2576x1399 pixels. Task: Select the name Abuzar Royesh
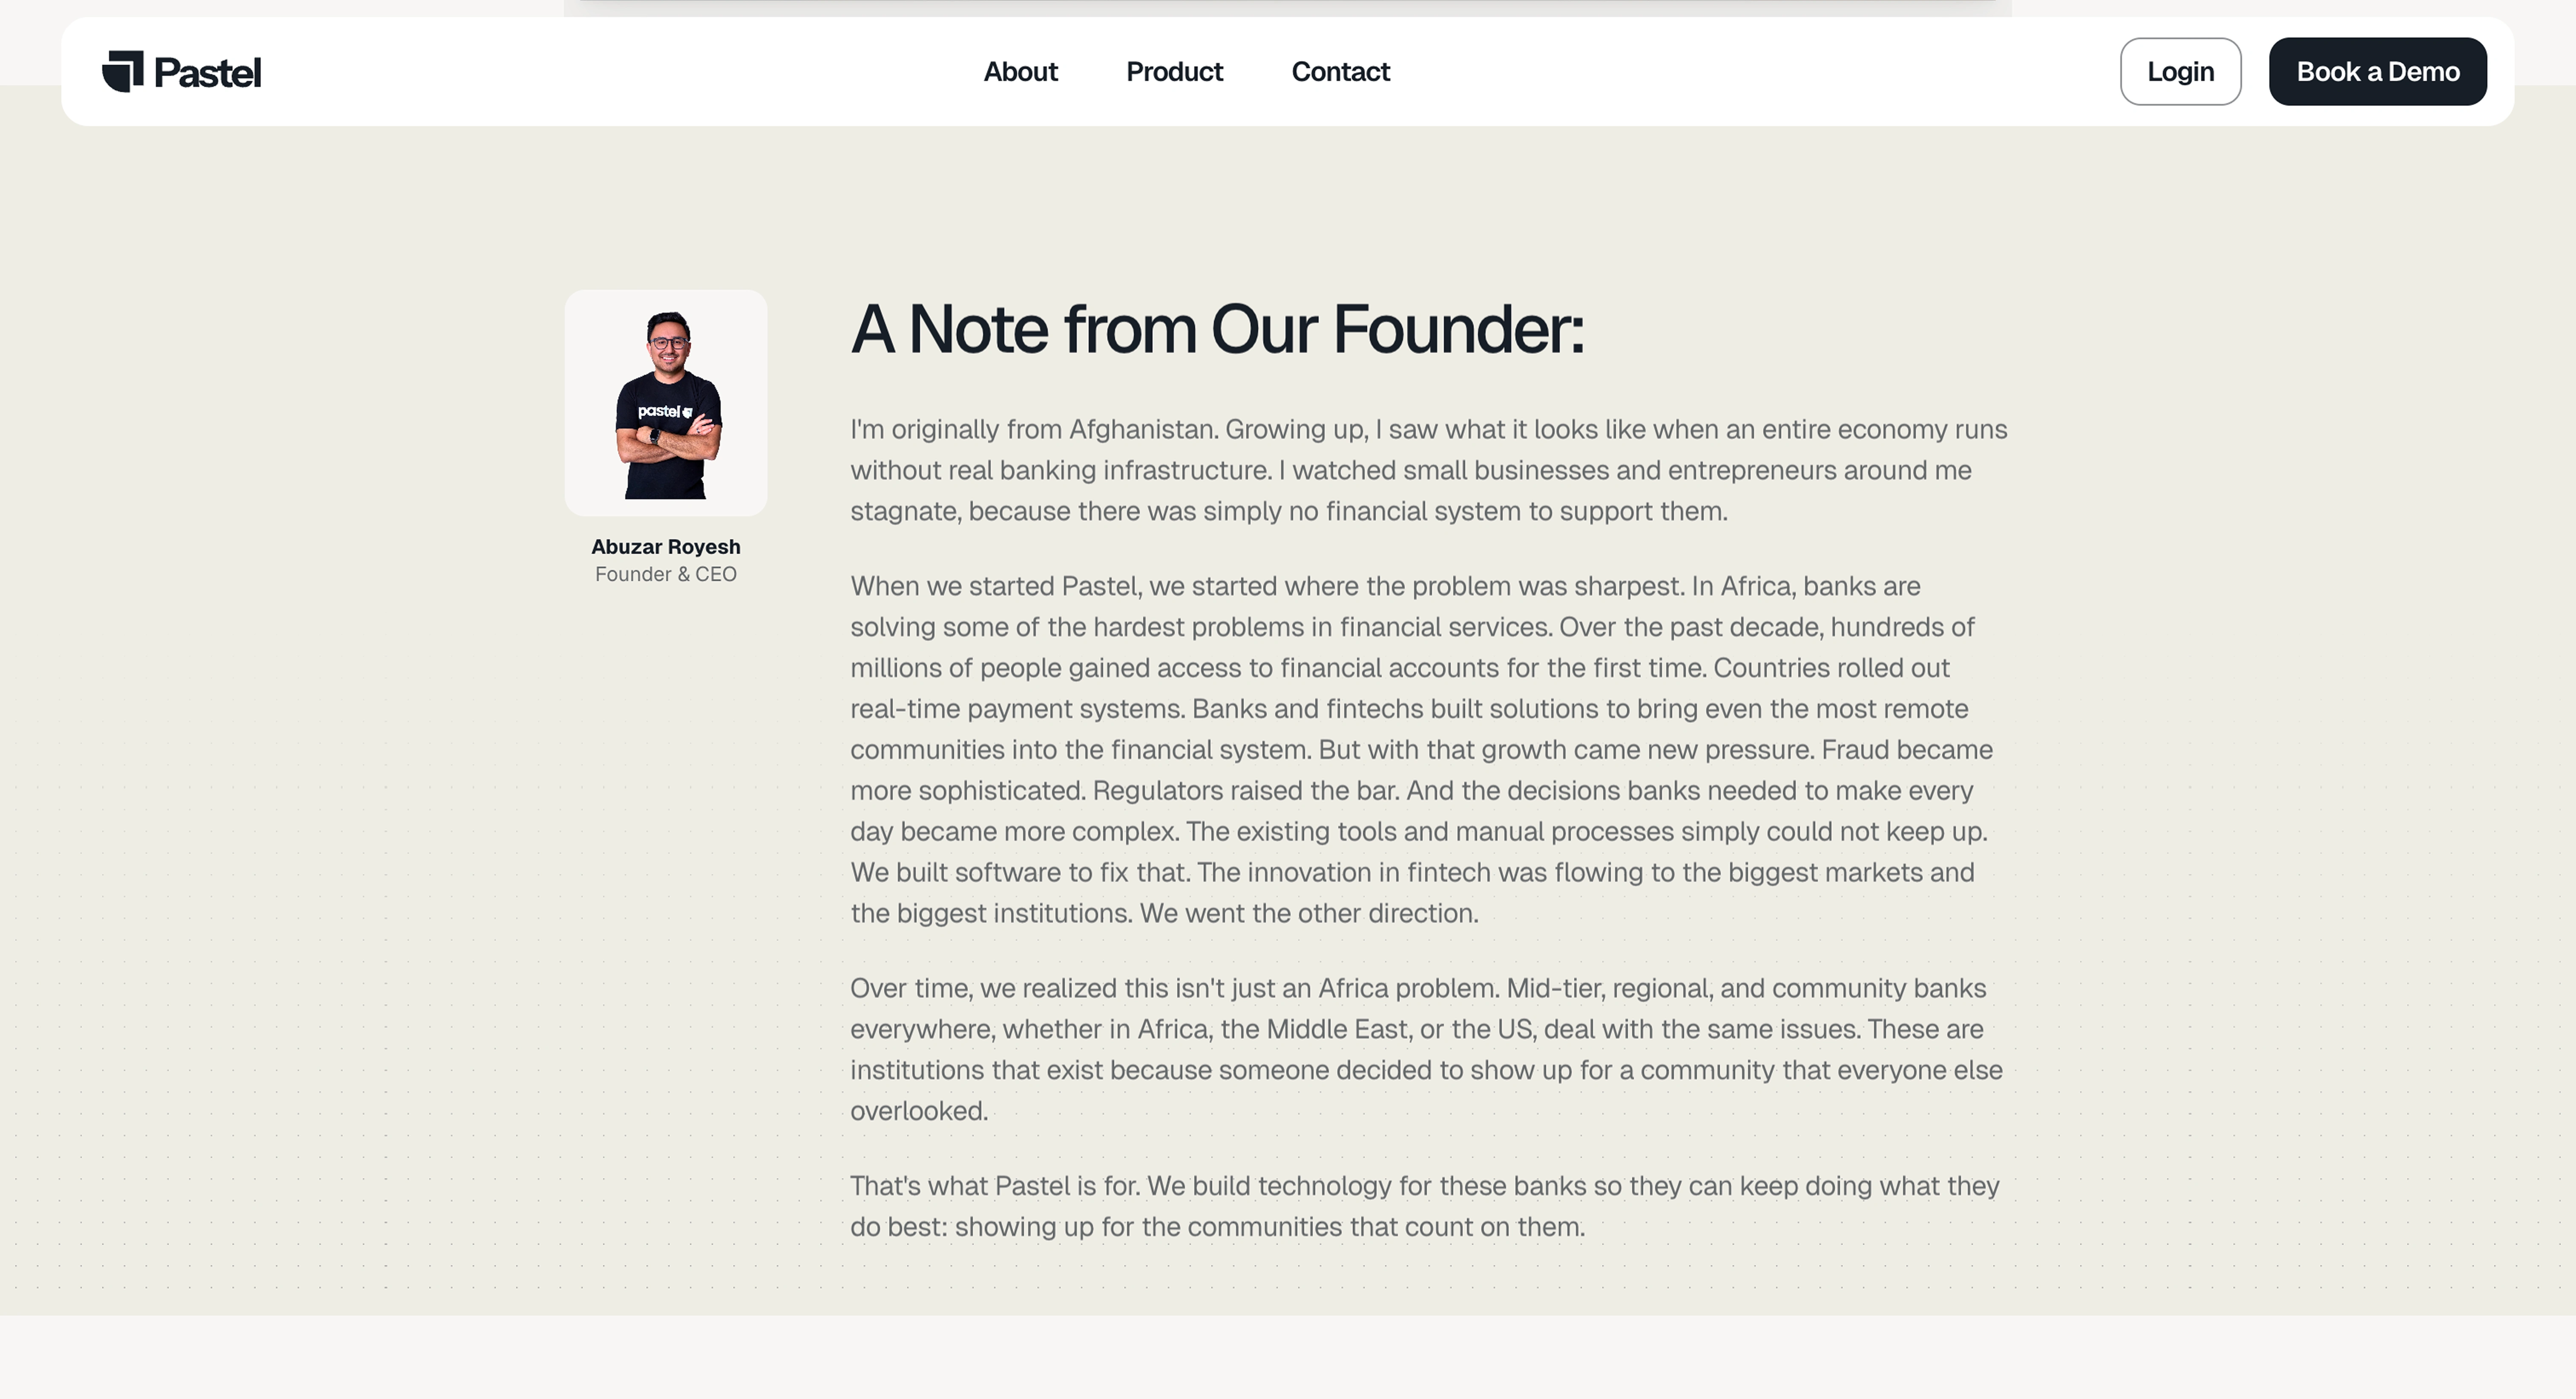pyautogui.click(x=666, y=547)
